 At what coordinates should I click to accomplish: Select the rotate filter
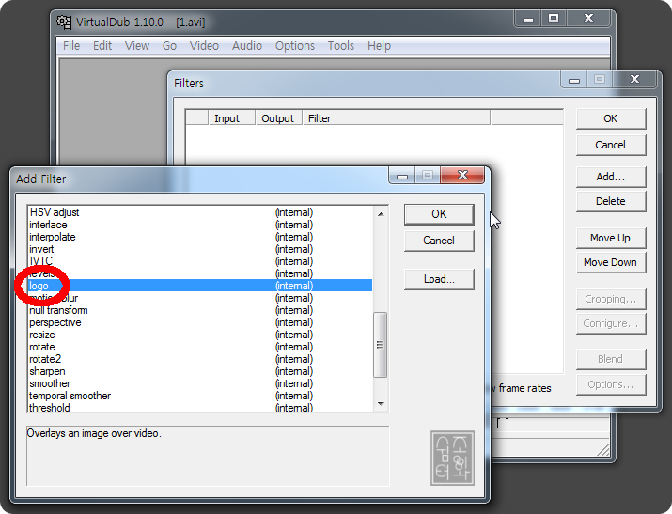tap(200, 347)
